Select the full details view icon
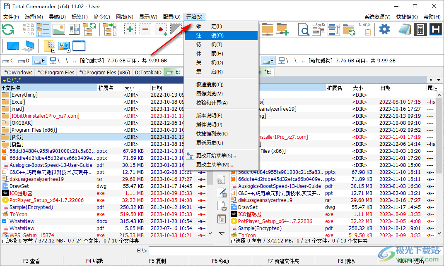Screen dimensions: 444x266 point(43,29)
